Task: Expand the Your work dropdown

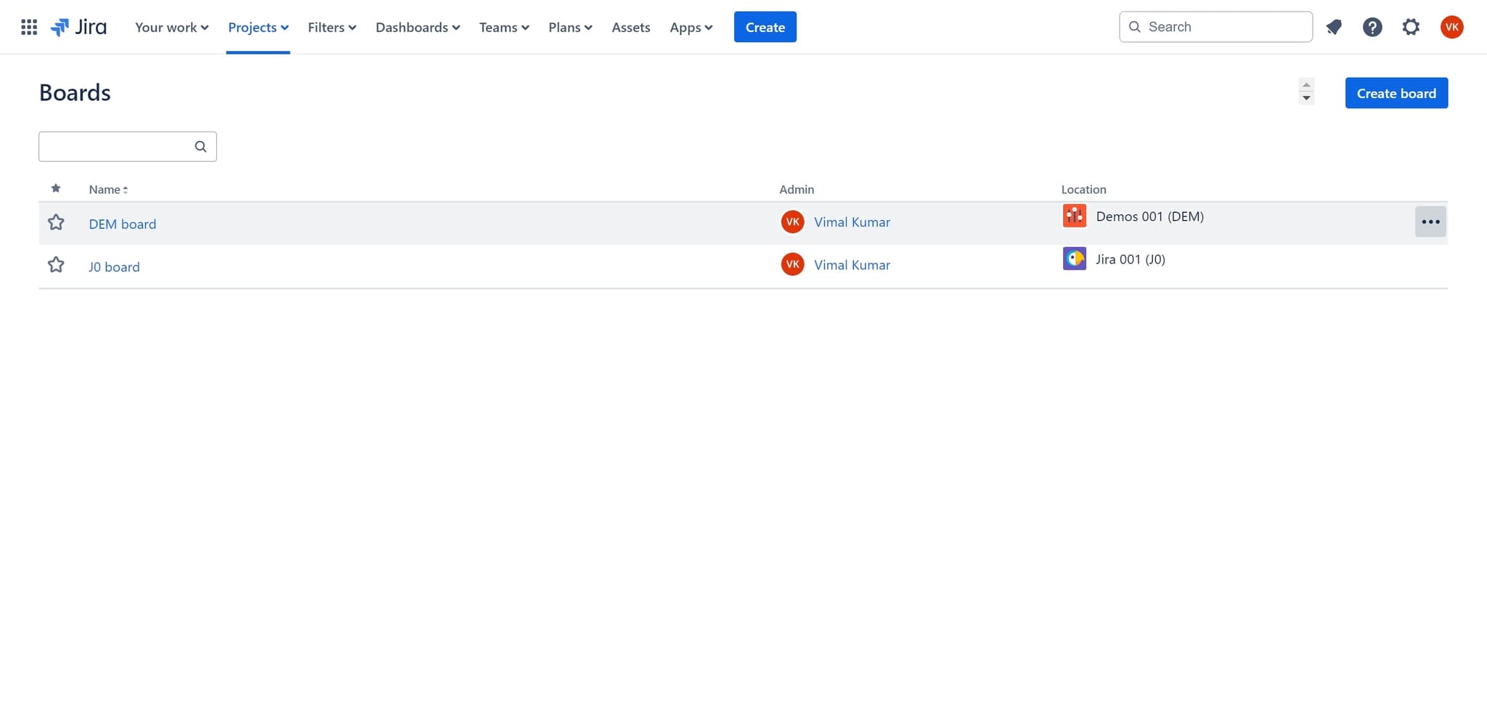Action: click(x=171, y=27)
